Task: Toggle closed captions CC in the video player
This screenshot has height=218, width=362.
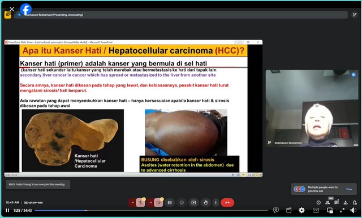Action: click(316, 210)
